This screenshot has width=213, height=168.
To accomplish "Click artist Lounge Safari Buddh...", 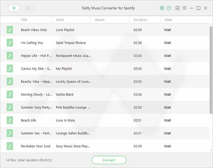I will [73, 133].
